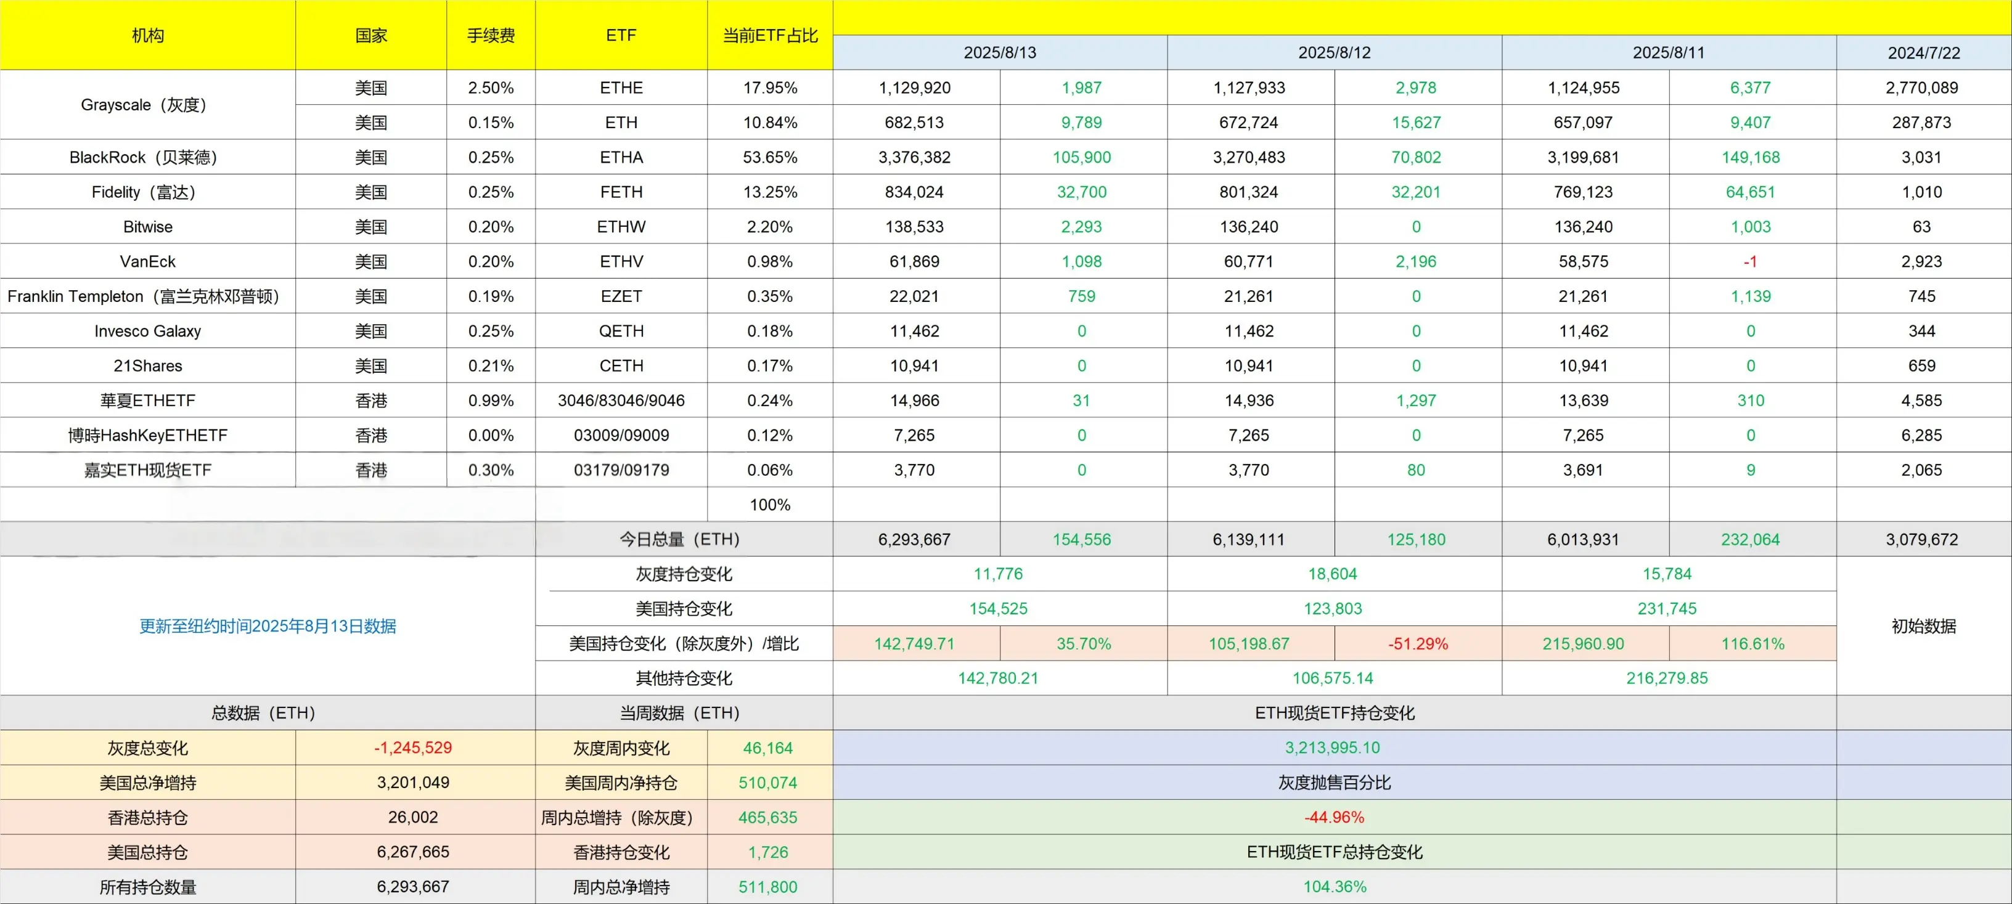Click the 当前ETF占比 column header

pos(770,35)
